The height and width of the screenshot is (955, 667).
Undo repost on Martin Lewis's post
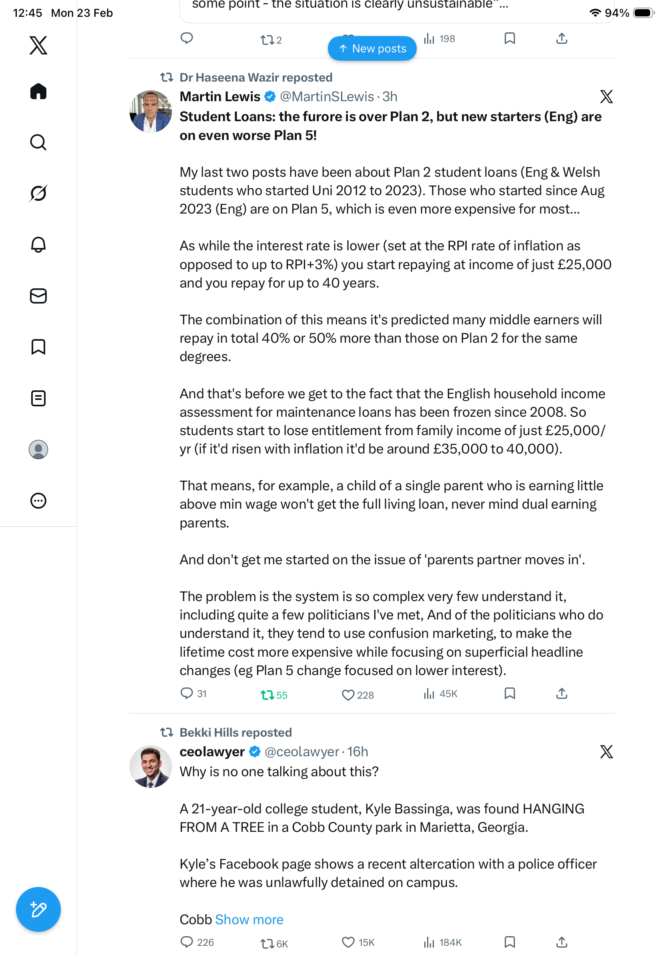[x=267, y=695]
